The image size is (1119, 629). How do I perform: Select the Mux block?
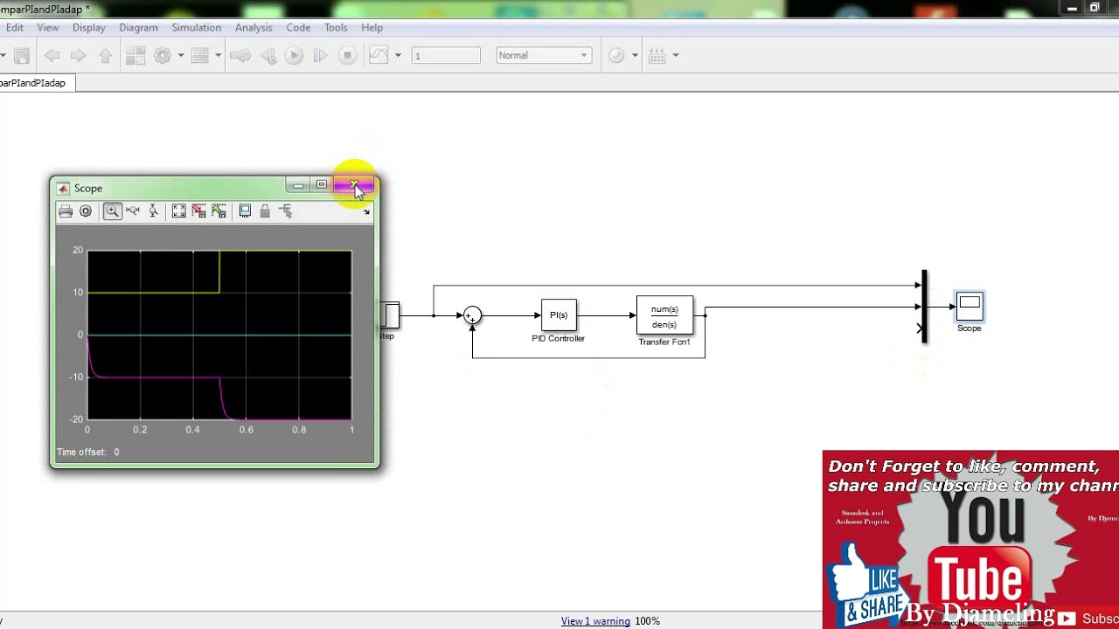coord(924,307)
